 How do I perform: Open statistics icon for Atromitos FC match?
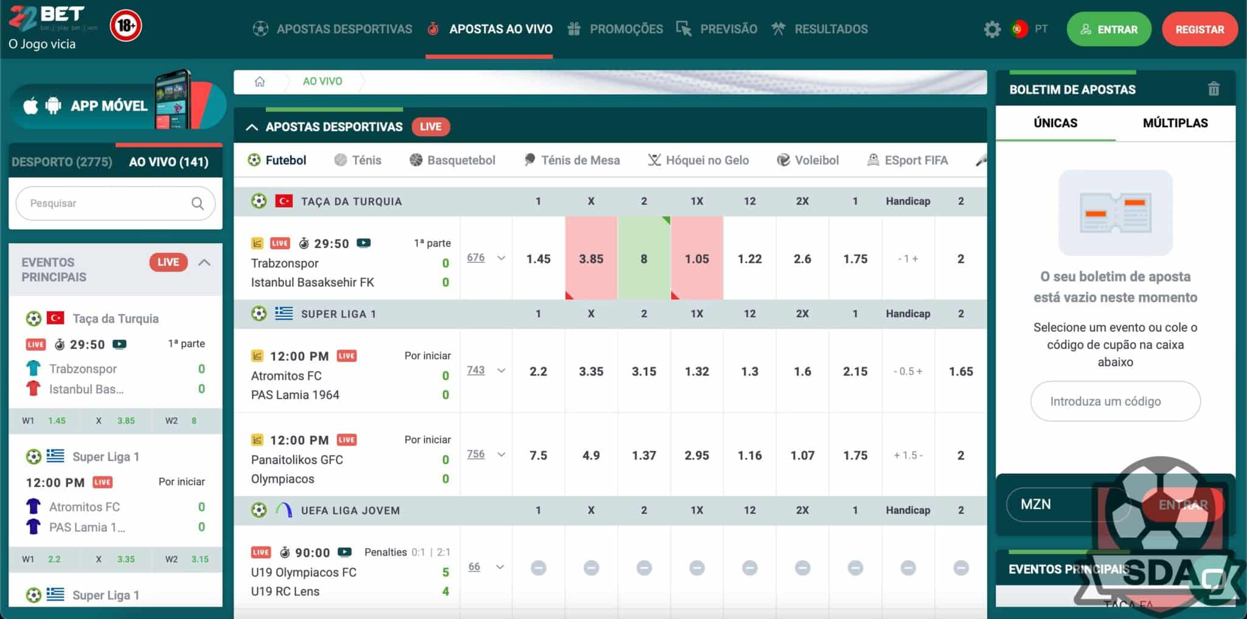point(257,356)
